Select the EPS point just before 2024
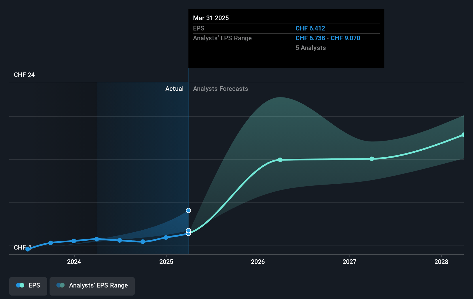 (51, 243)
